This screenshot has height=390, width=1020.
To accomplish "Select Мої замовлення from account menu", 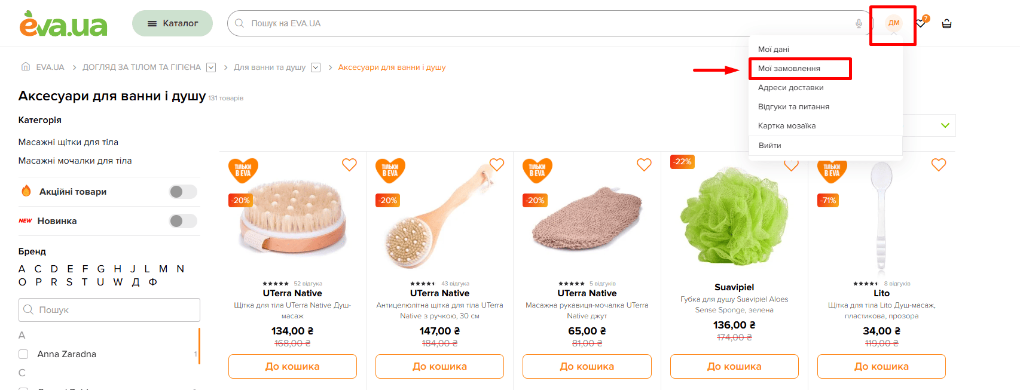I will click(x=789, y=69).
